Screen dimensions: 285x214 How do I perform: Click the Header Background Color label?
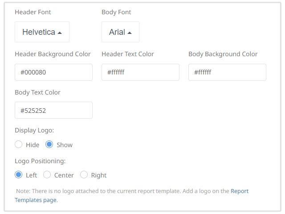(x=53, y=54)
